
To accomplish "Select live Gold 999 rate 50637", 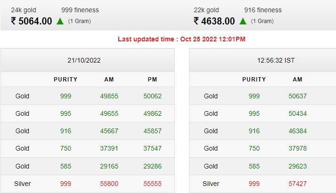I will [x=297, y=96].
